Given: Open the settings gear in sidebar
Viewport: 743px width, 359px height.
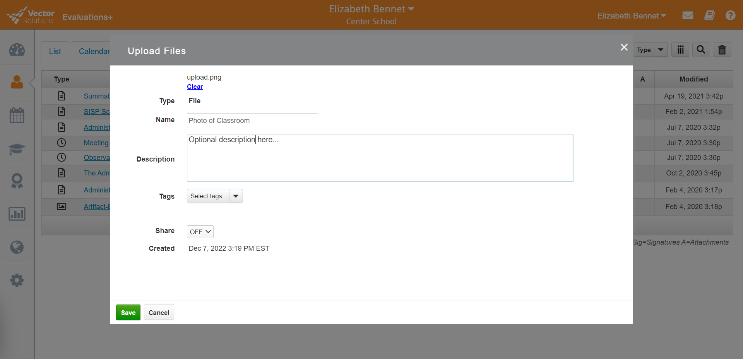Looking at the screenshot, I should point(17,280).
